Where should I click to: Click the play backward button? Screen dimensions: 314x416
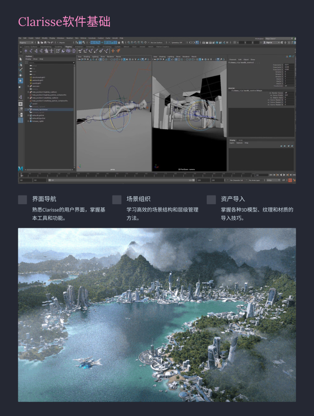[x=281, y=175]
